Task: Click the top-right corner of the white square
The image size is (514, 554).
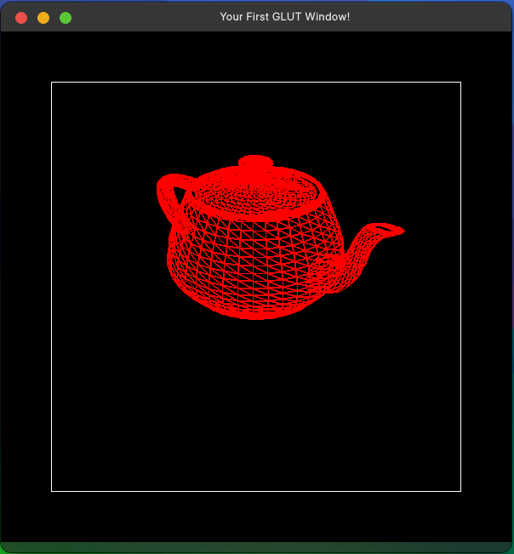Action: tap(460, 83)
